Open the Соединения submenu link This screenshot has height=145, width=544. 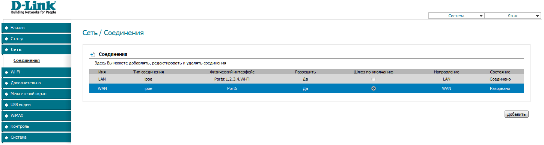tap(27, 60)
